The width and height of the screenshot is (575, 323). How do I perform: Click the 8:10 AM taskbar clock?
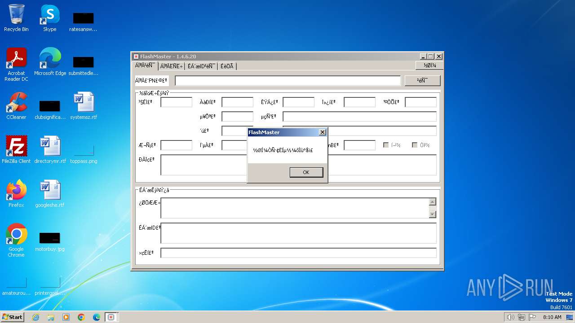click(x=552, y=317)
